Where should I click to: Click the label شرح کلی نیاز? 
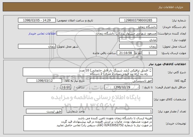click(177, 72)
